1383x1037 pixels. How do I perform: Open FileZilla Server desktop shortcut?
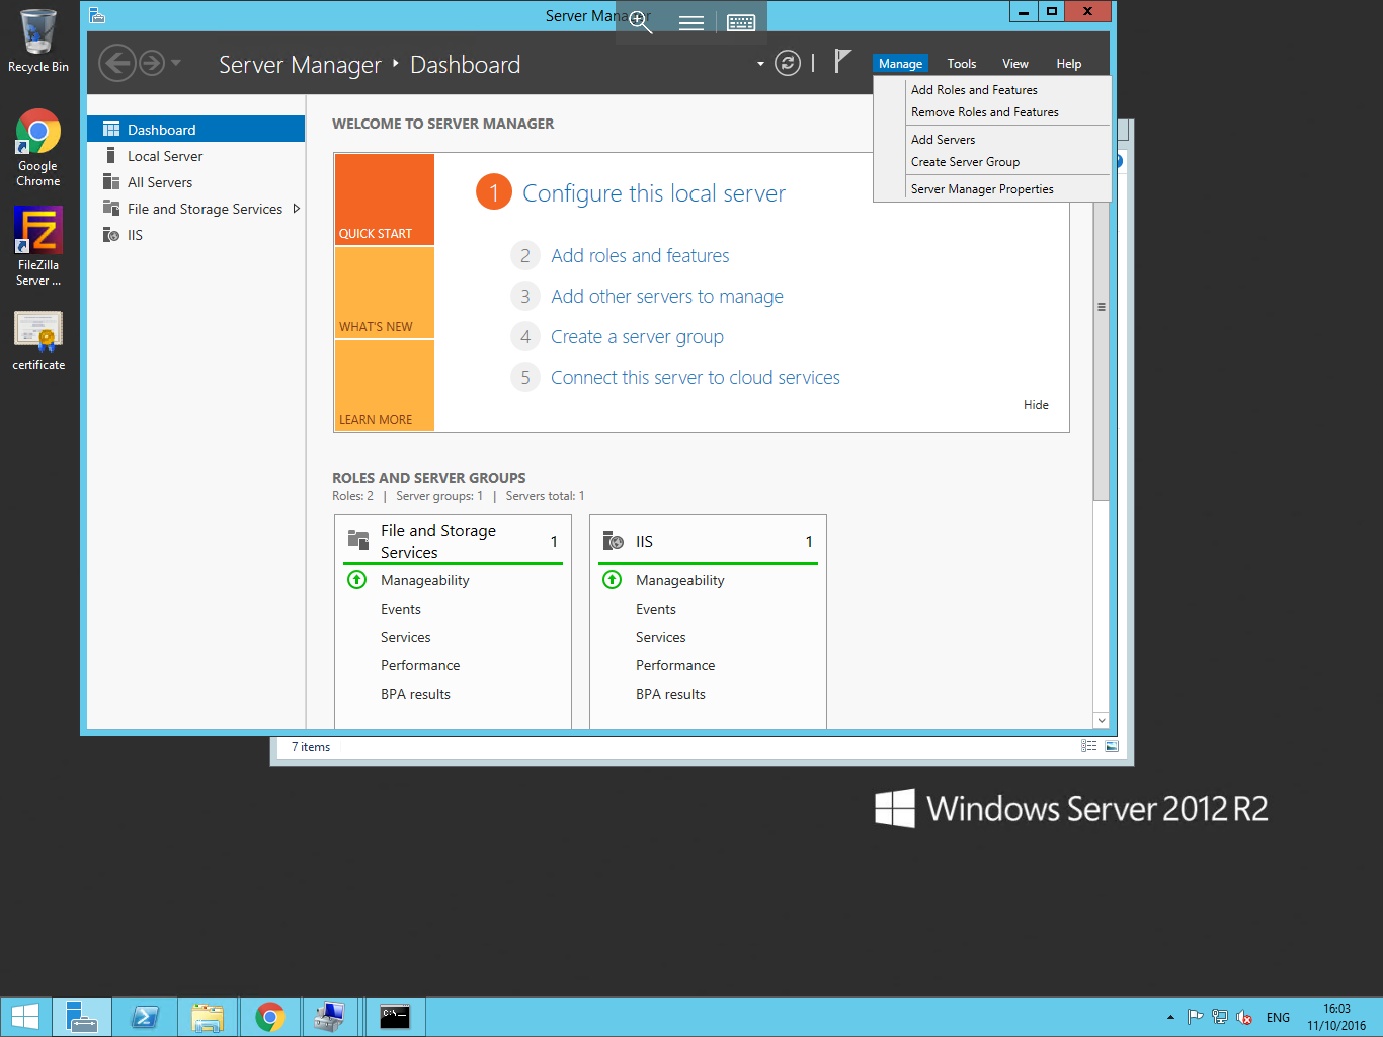coord(38,246)
